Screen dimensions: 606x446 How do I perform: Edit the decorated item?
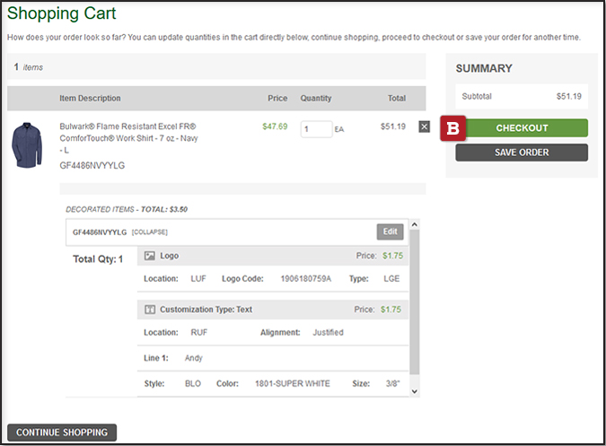[390, 232]
